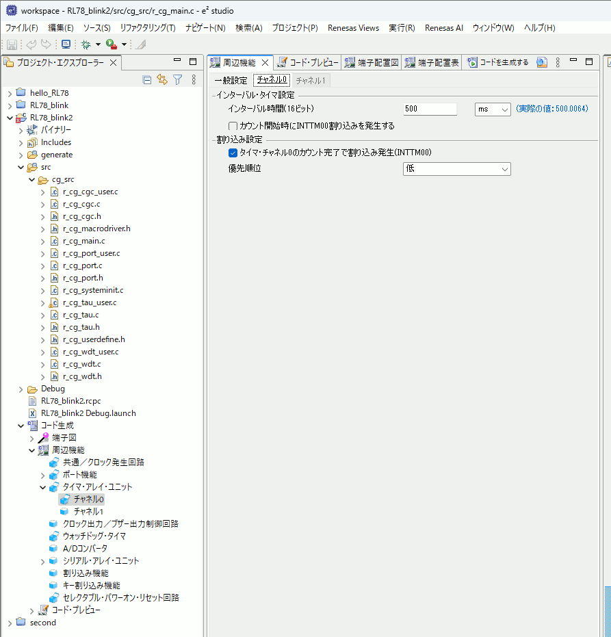Click the green Run launch icon

tap(111, 44)
